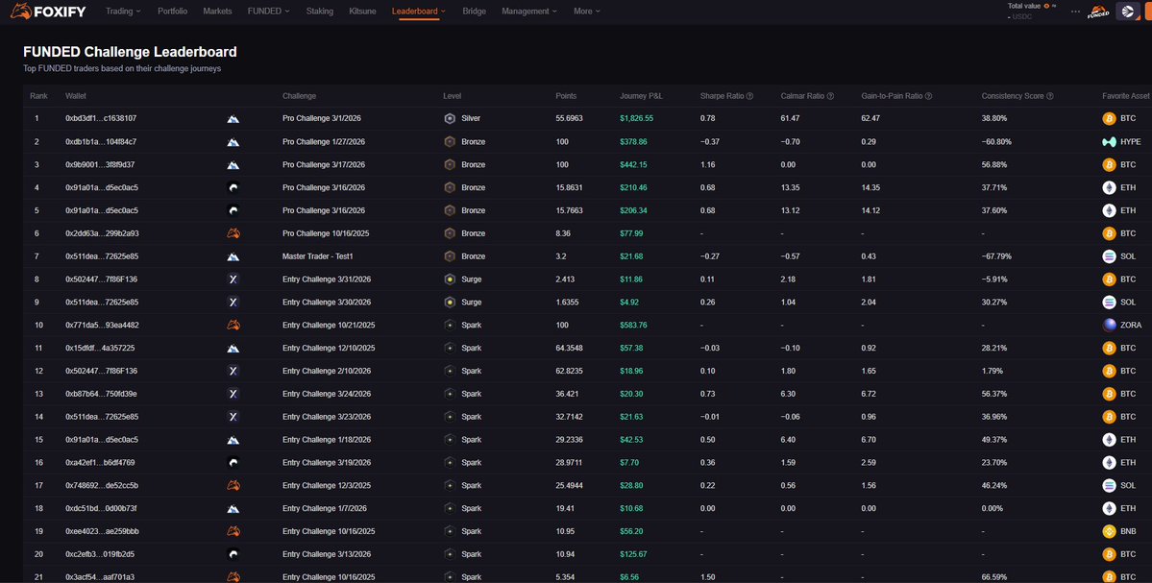Click the BNB coin icon in rank 19
Viewport: 1152px width, 583px height.
(x=1109, y=531)
